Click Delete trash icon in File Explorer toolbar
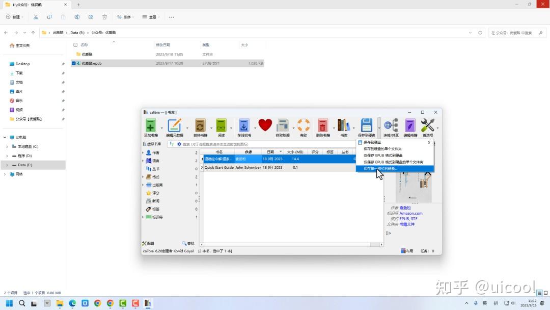This screenshot has width=550, height=310. point(104,17)
